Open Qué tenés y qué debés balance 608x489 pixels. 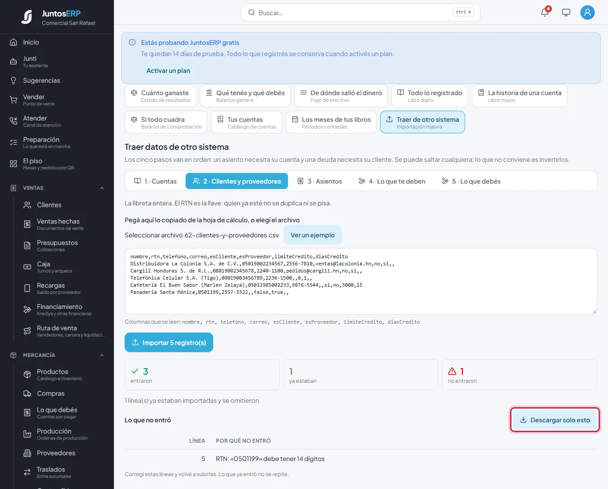(x=245, y=96)
